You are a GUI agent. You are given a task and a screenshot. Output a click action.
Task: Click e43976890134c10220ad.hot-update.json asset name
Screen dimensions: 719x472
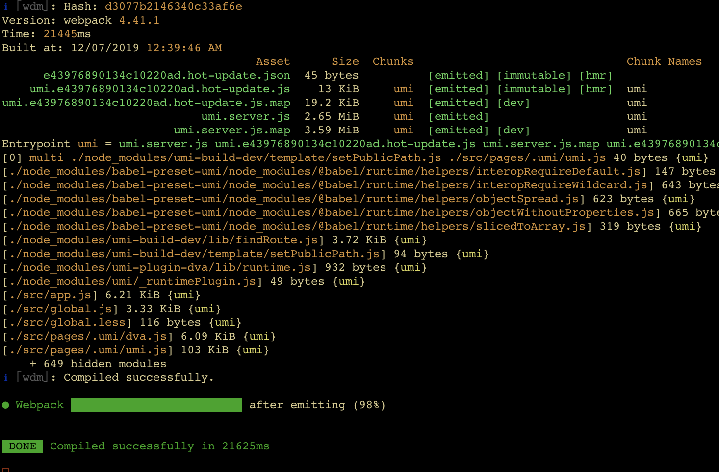pyautogui.click(x=167, y=76)
